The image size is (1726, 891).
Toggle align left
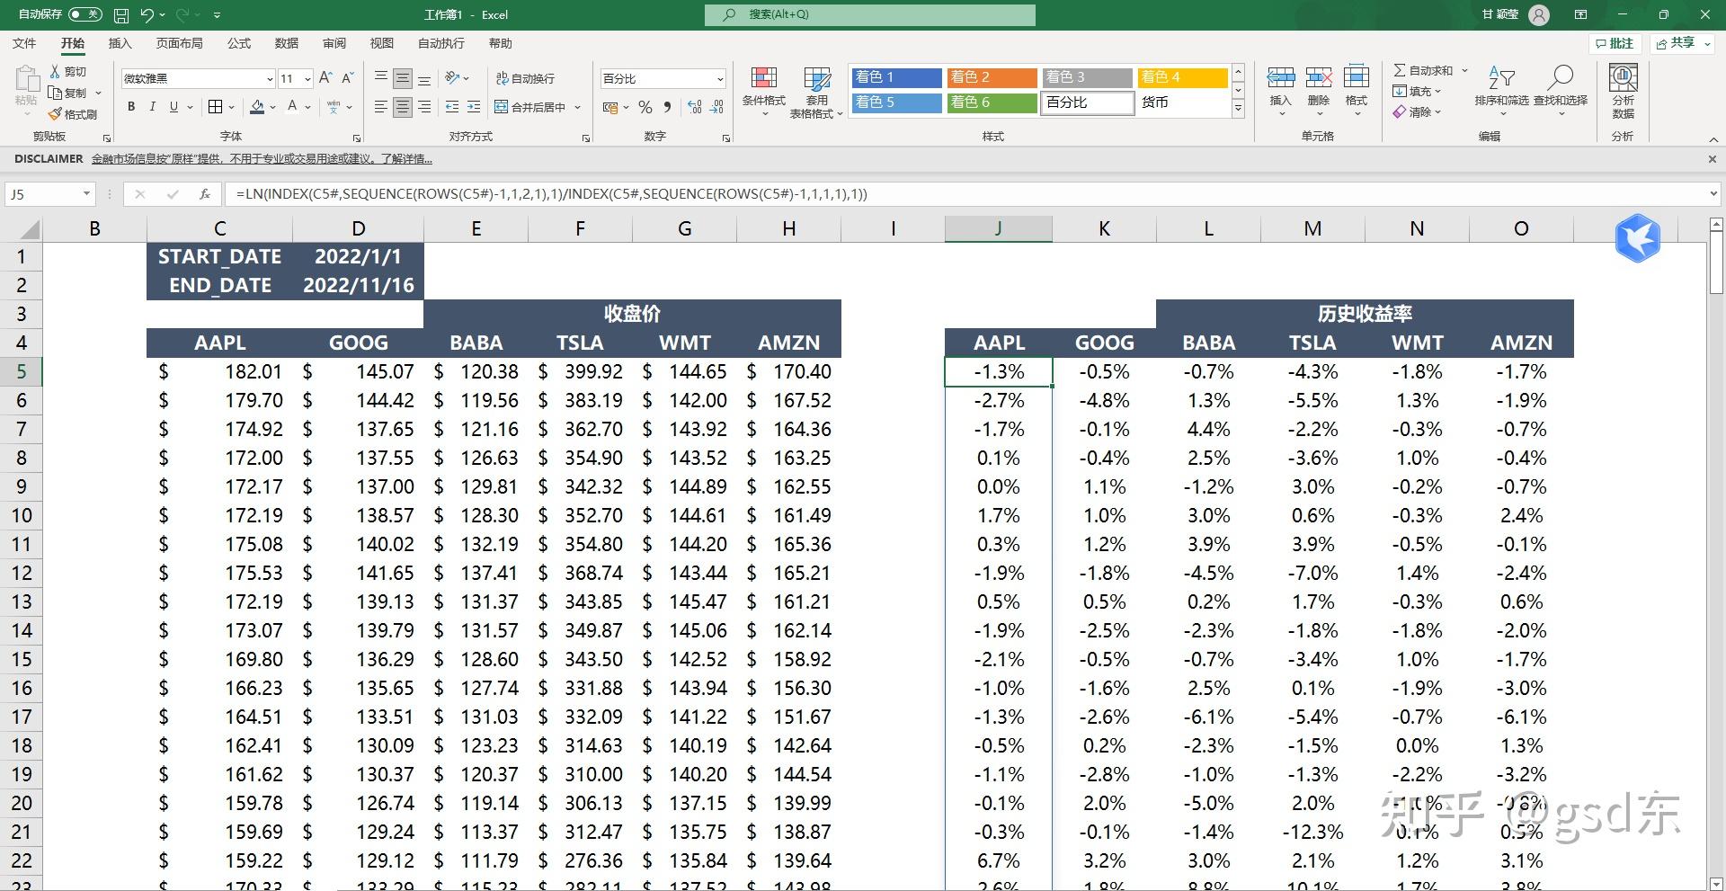click(380, 107)
